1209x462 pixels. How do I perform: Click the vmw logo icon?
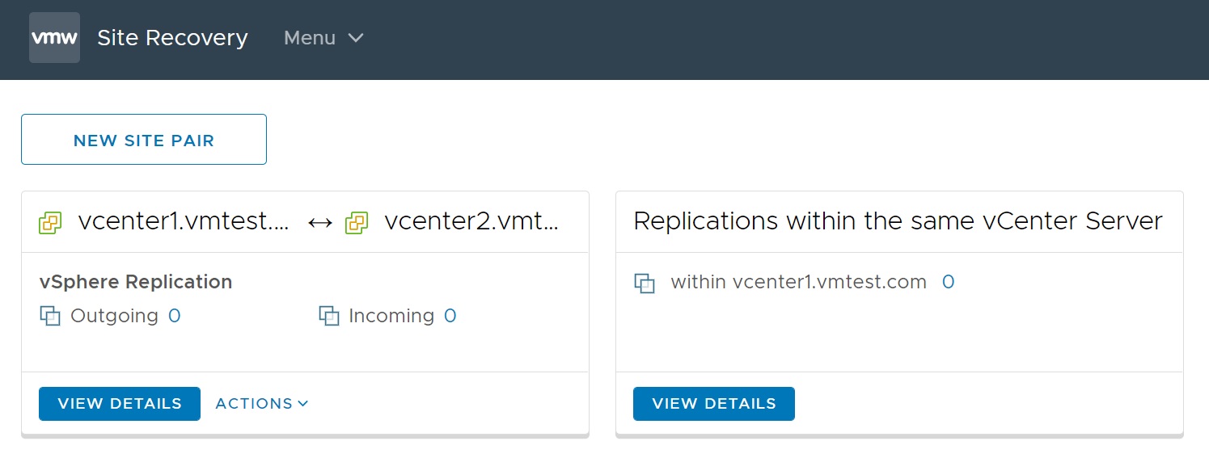[54, 38]
